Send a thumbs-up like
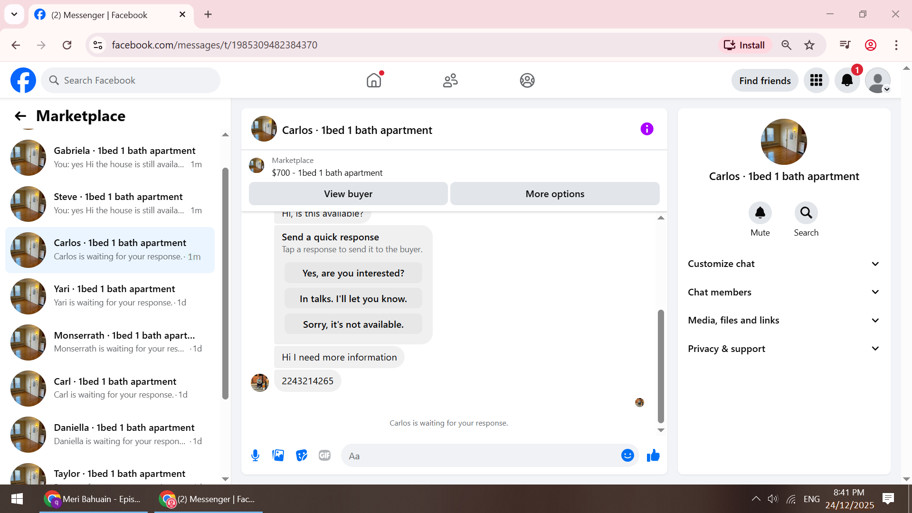 coord(653,456)
